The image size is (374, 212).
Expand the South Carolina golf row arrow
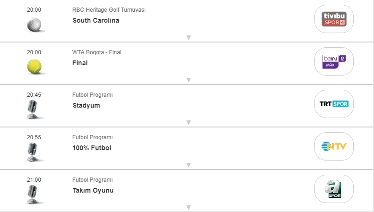(x=188, y=37)
